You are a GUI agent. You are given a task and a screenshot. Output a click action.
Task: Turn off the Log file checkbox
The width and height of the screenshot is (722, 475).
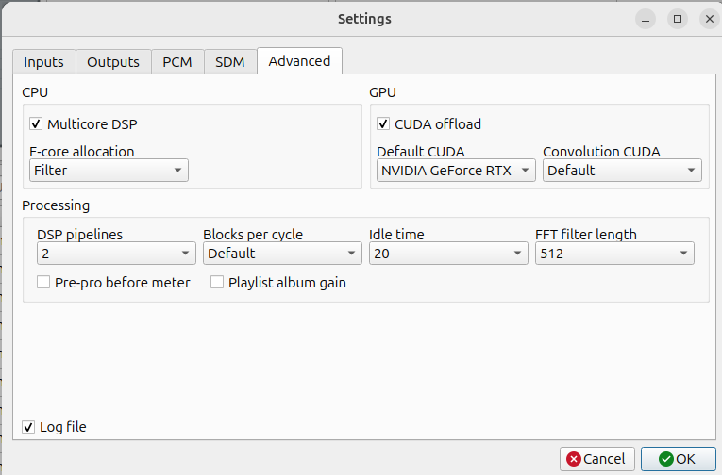coord(29,427)
